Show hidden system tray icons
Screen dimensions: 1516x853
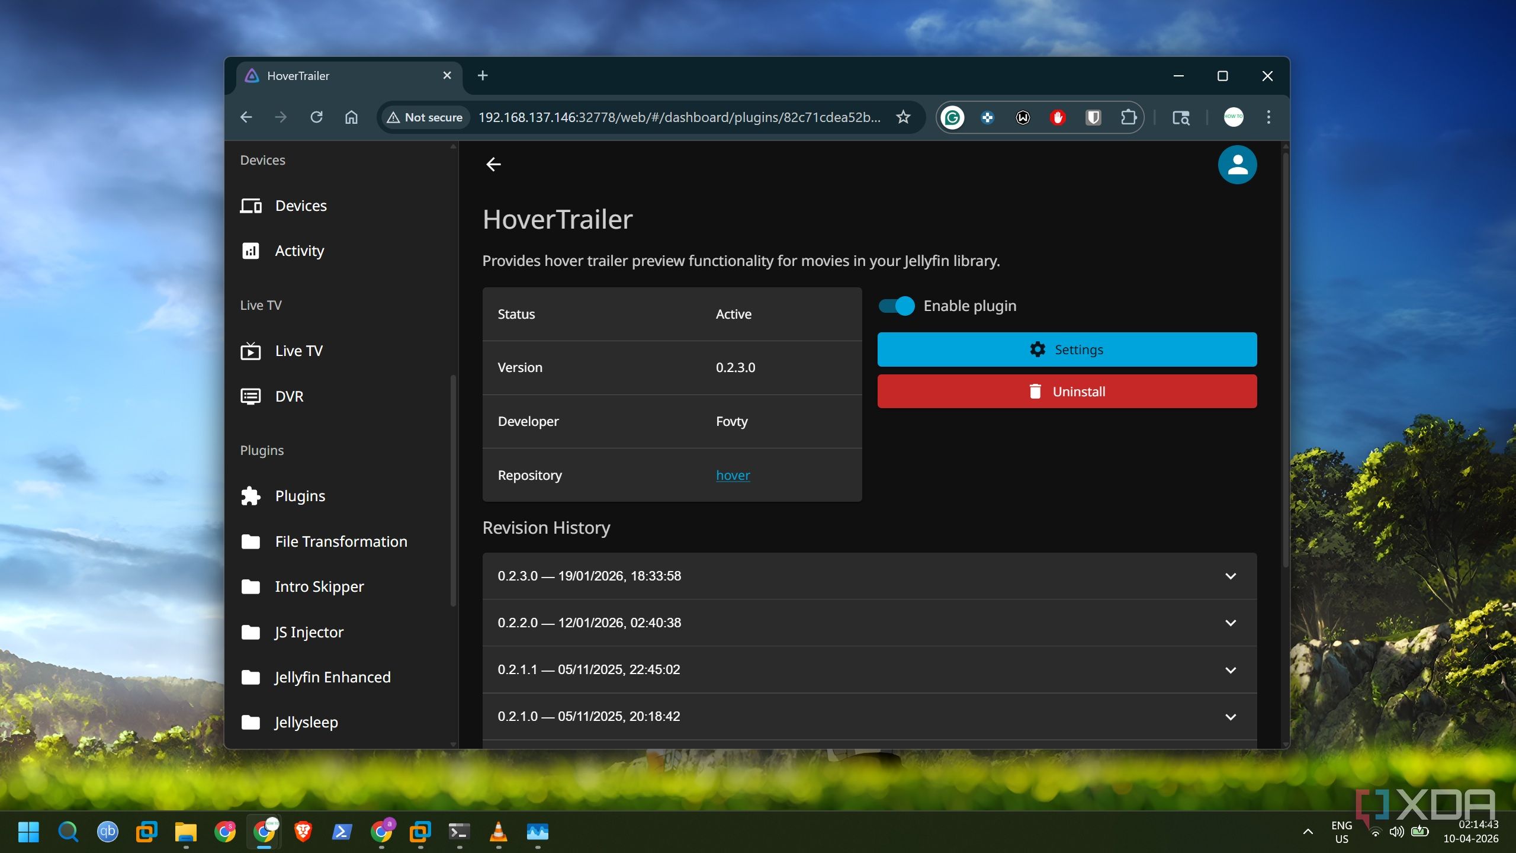pyautogui.click(x=1308, y=832)
